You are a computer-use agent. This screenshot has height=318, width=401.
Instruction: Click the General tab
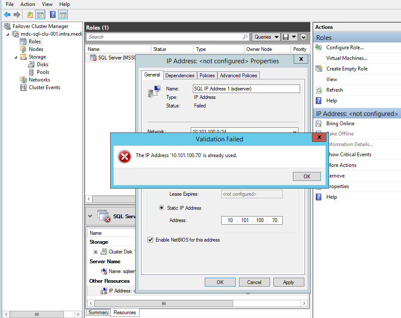point(152,75)
